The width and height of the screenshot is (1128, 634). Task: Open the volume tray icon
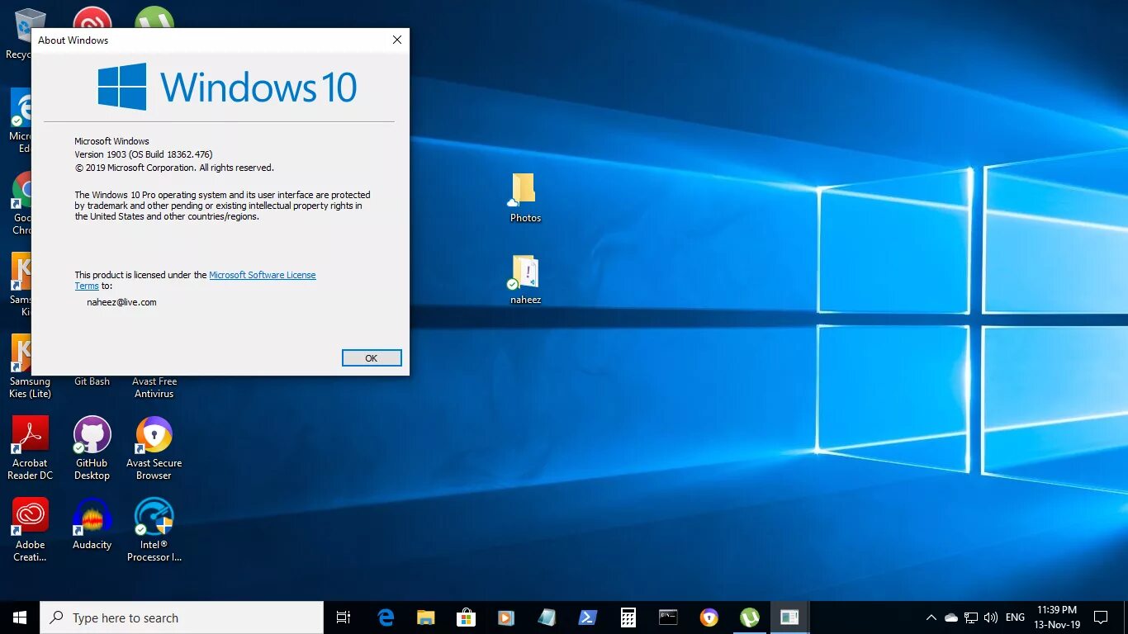pos(991,617)
